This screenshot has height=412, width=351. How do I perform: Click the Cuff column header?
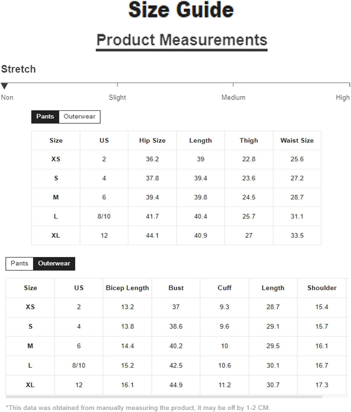click(224, 288)
